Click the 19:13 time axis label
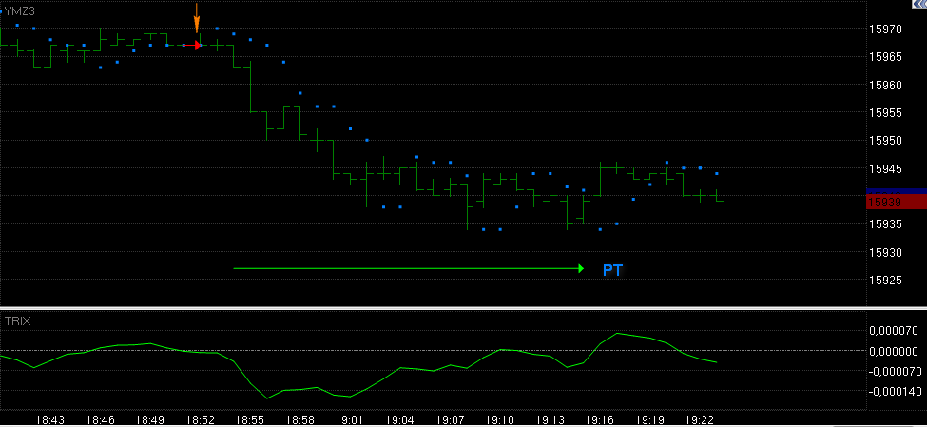The image size is (927, 427). tap(550, 419)
